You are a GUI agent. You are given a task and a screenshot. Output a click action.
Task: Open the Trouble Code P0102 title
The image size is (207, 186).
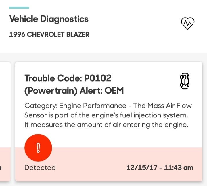point(68,78)
